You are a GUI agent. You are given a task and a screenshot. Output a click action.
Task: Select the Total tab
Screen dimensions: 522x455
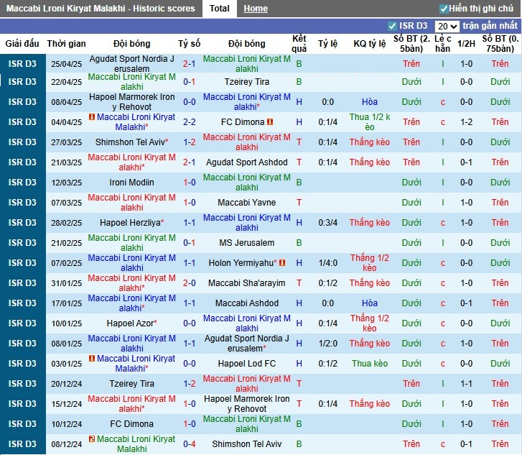(220, 9)
